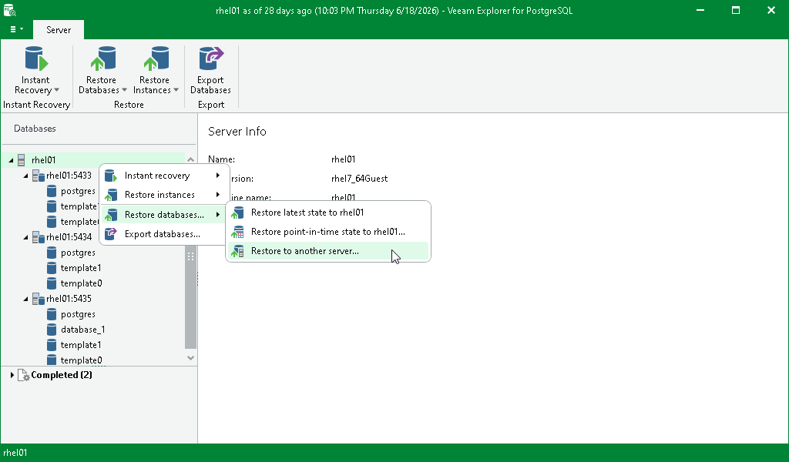The image size is (789, 462).
Task: Collapse the rhel01:5435 instance node
Action: click(25, 299)
